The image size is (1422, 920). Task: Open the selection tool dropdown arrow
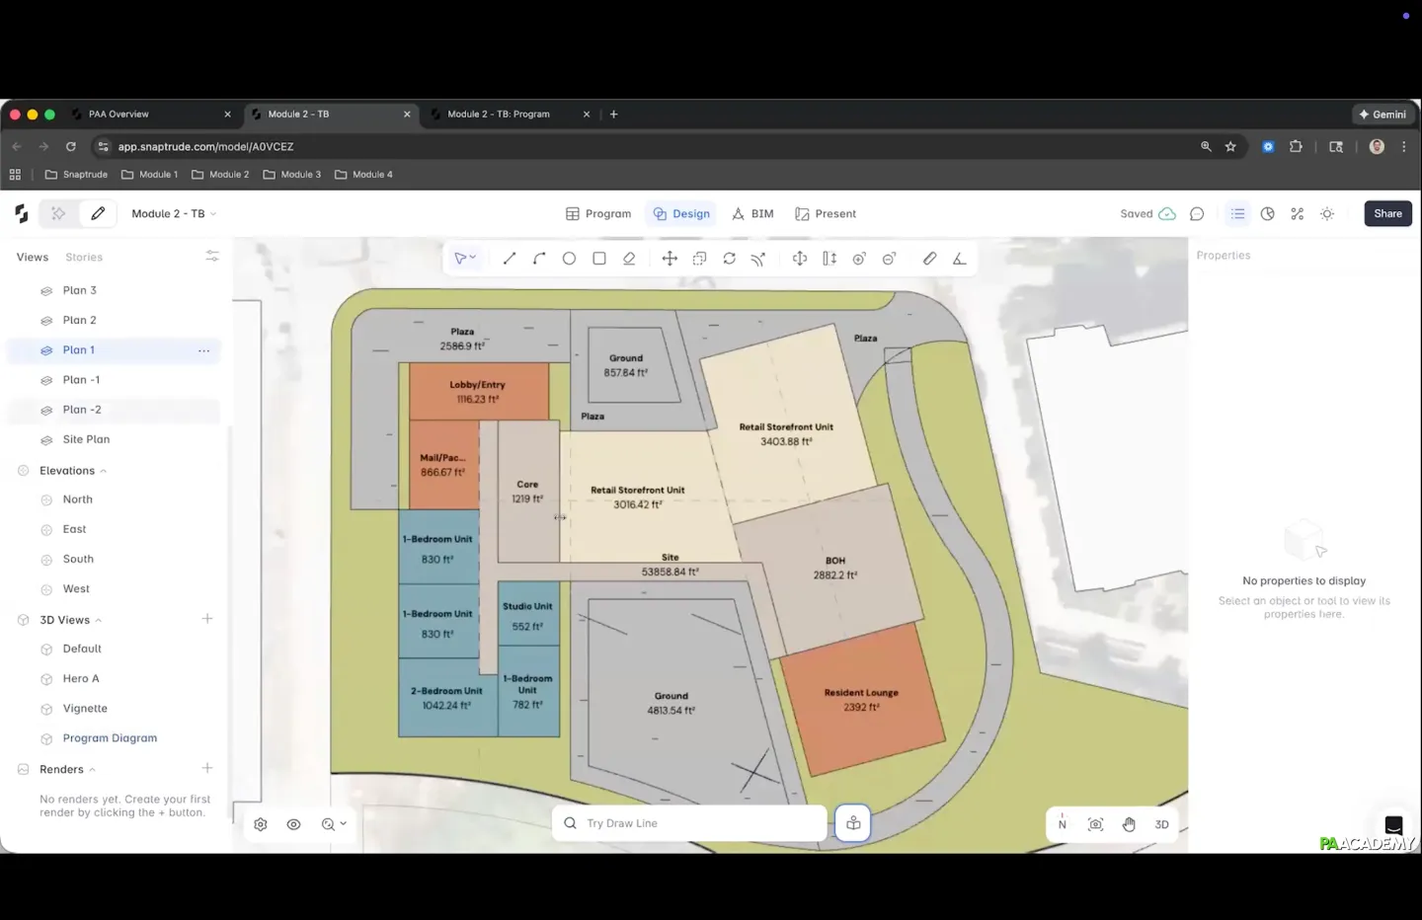(x=473, y=259)
